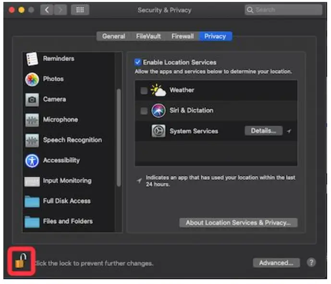Click the Camera icon in the privacy list
The height and width of the screenshot is (284, 331).
tap(32, 99)
